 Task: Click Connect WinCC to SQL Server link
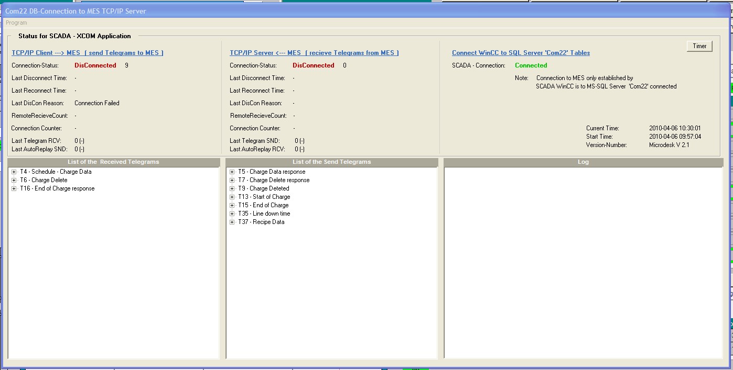point(521,53)
